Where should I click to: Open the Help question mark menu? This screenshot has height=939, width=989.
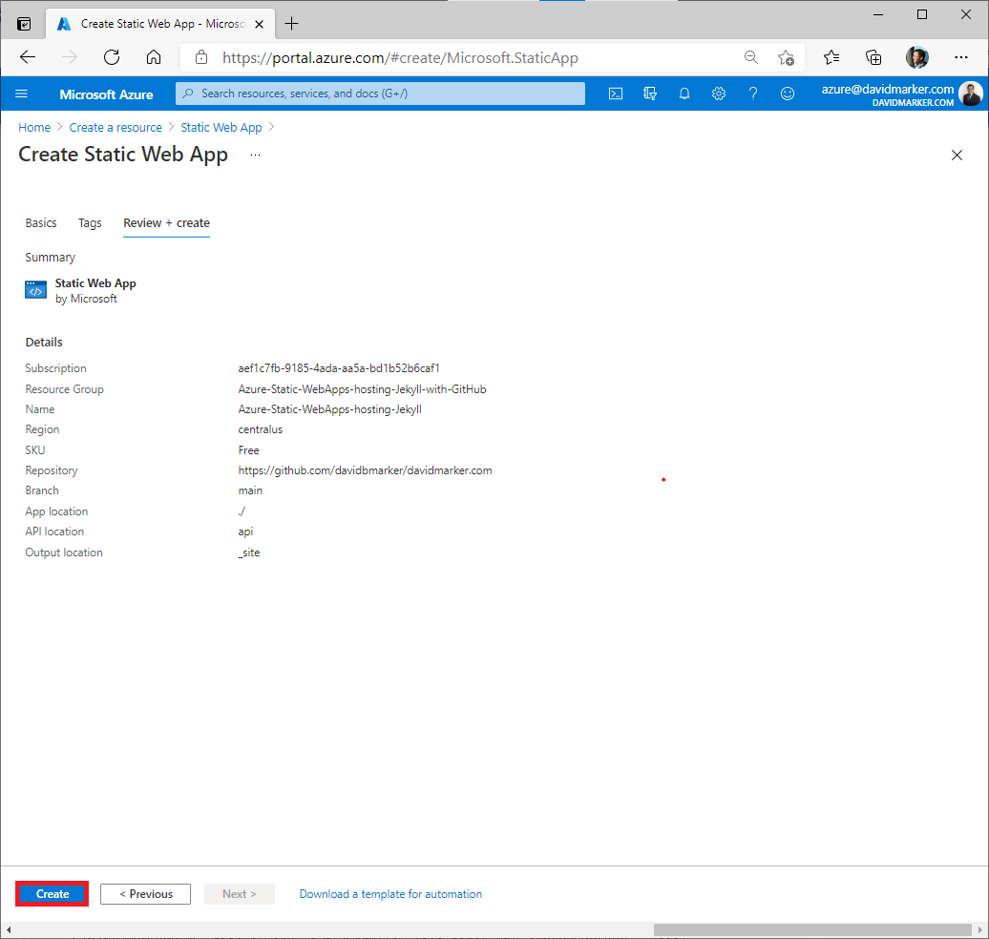pyautogui.click(x=753, y=94)
